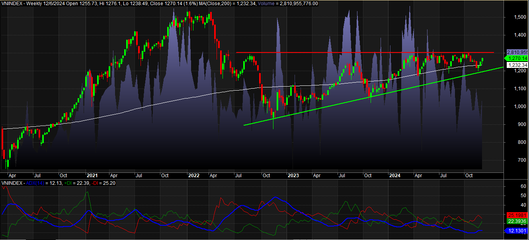Click the 2021 year marker on time axis
The width and height of the screenshot is (529, 240).
[92, 175]
